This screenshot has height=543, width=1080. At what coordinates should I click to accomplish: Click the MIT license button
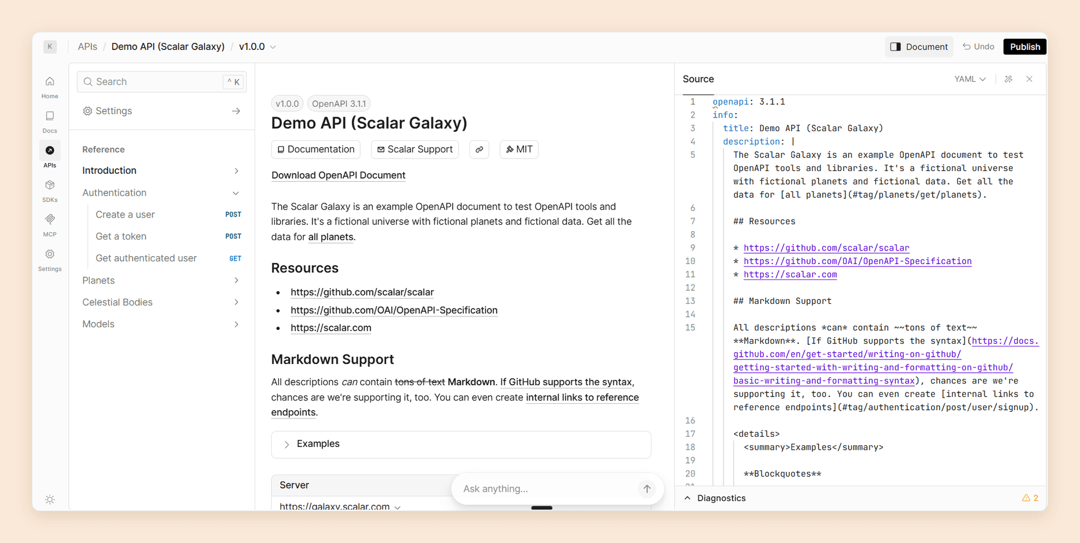point(519,149)
